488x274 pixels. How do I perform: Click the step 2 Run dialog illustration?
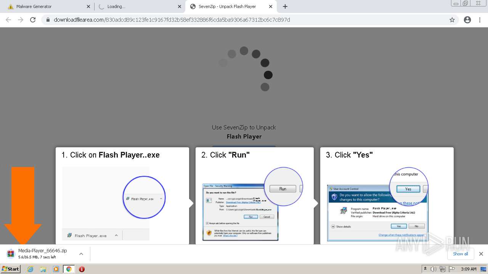(252, 204)
